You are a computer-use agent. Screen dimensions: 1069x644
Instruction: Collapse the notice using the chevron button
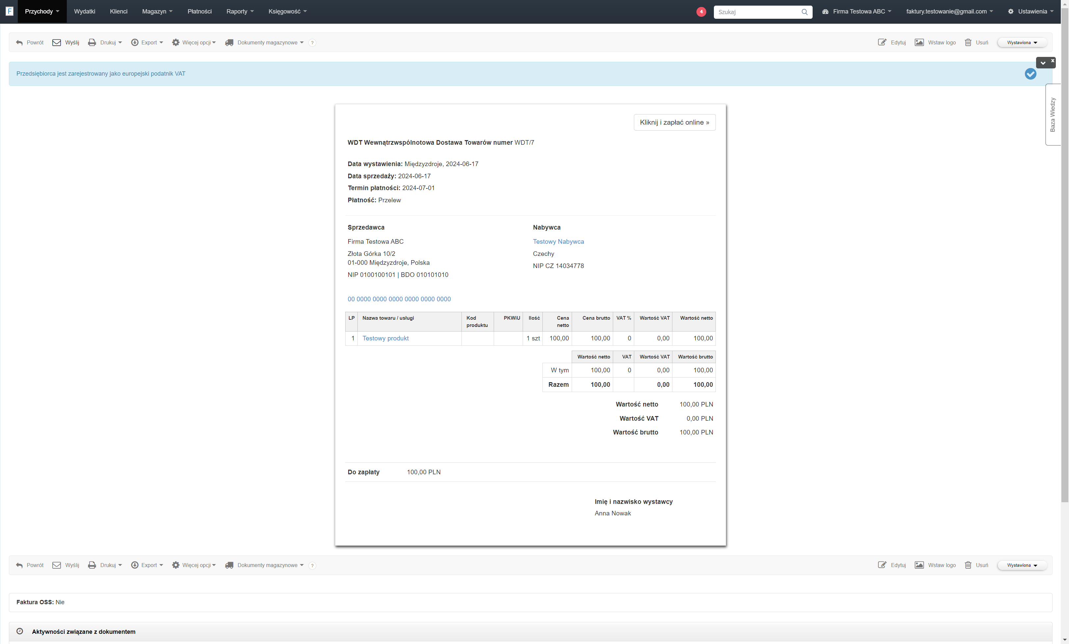pyautogui.click(x=1043, y=63)
